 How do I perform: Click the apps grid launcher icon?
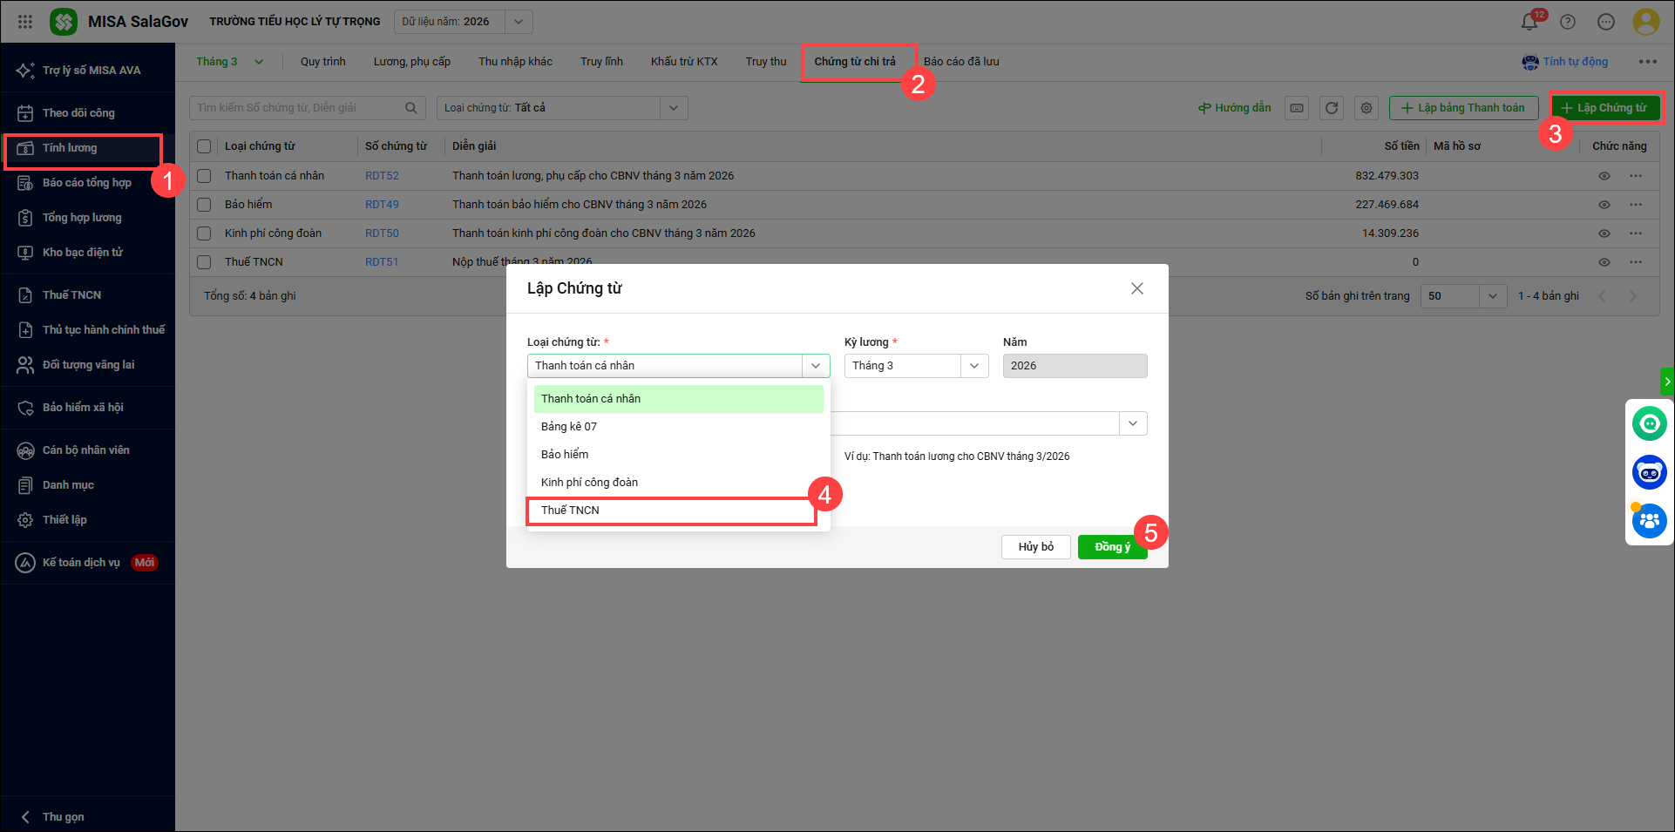[25, 22]
